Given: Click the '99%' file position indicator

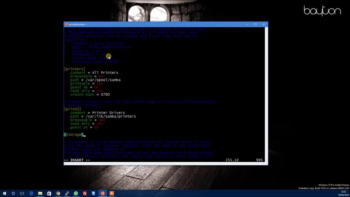Looking at the screenshot, I should point(259,160).
